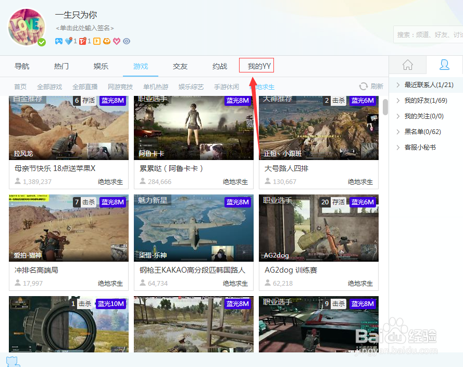The width and height of the screenshot is (463, 367).
Task: Open 娱乐综艺 sub-category
Action: 191,87
